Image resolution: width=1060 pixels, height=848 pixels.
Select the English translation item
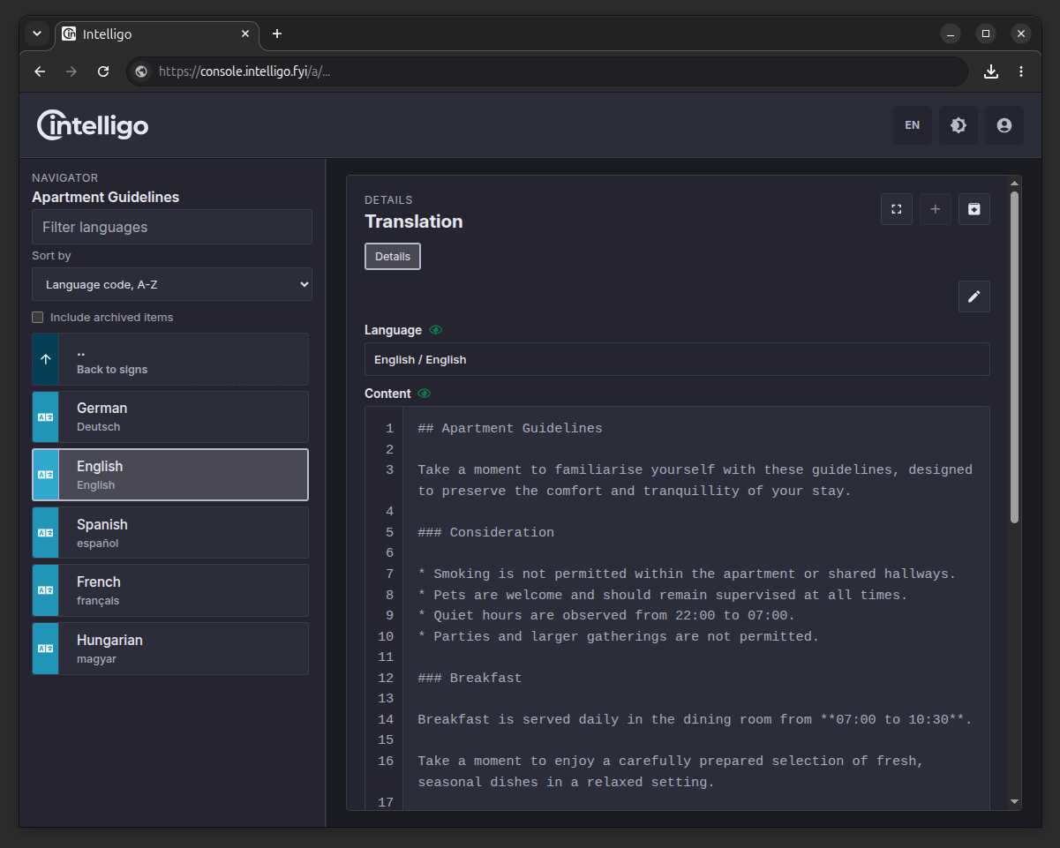(x=170, y=475)
